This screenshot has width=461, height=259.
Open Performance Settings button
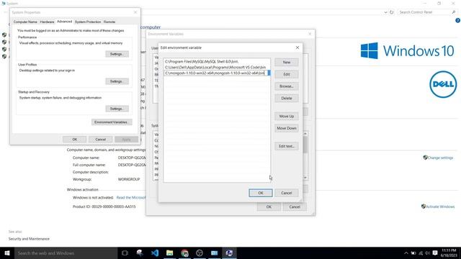[117, 54]
